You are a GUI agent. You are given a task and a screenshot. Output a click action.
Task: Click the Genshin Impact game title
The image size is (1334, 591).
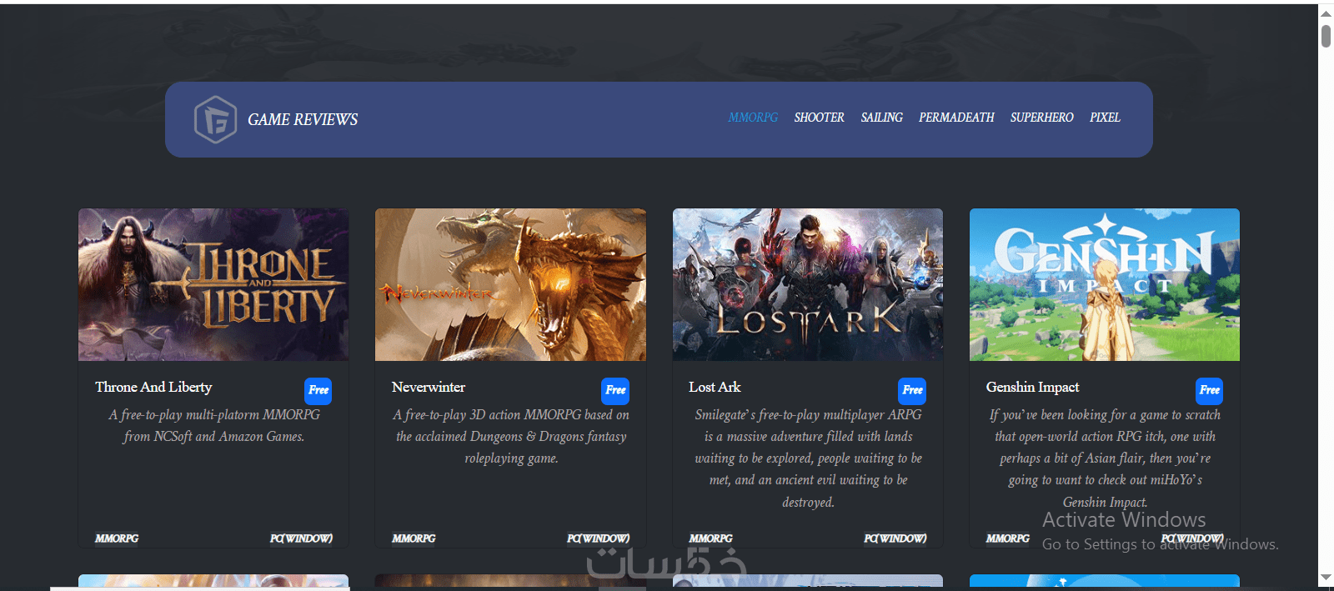(1032, 387)
